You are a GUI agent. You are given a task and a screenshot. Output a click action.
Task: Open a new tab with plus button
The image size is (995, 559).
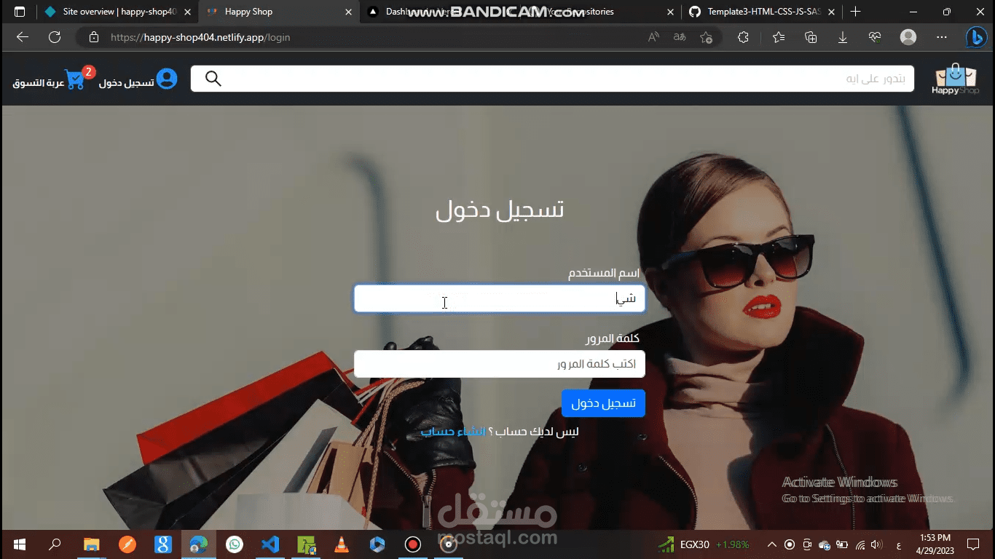click(x=856, y=12)
